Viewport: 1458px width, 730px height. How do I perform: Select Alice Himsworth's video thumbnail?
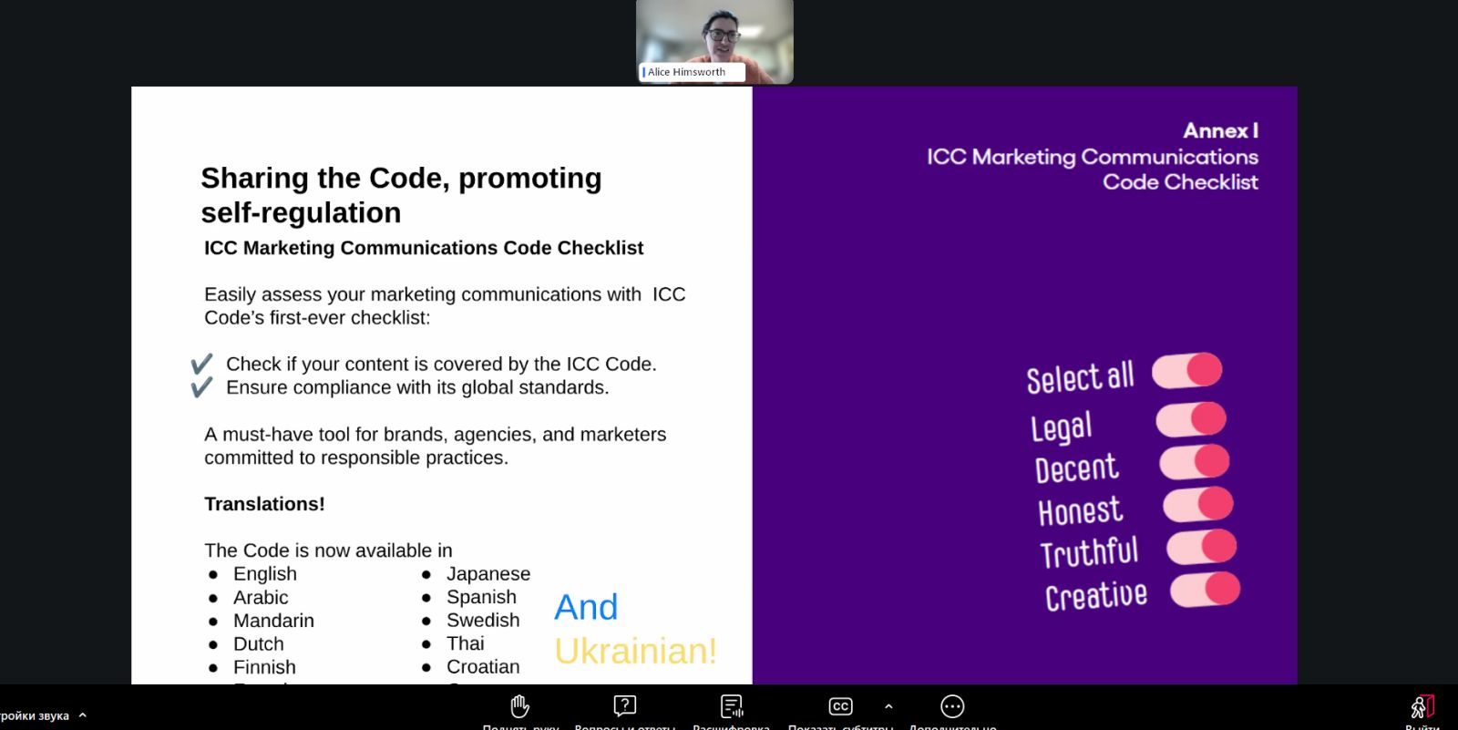(714, 42)
